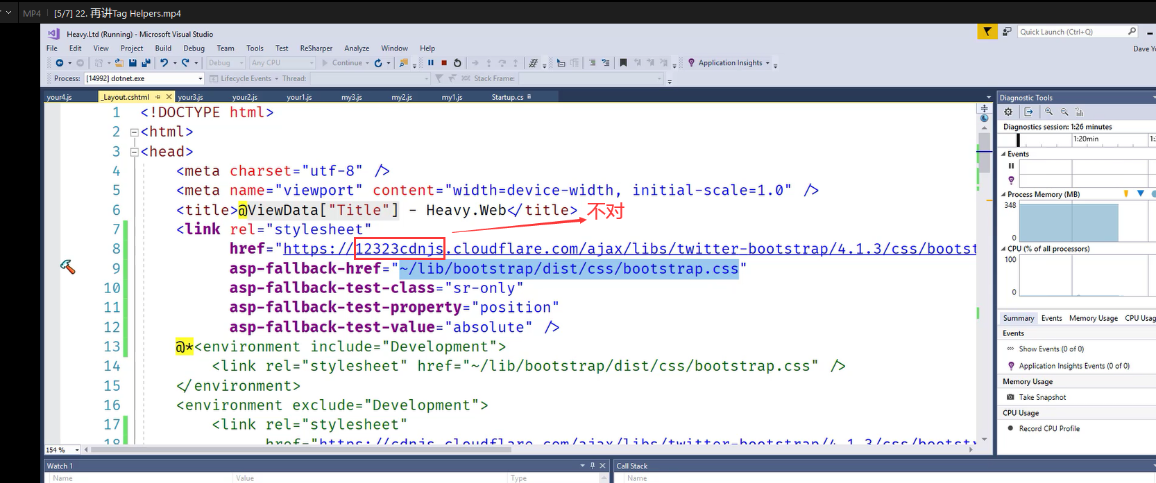Stop debugging with the red square
The height and width of the screenshot is (483, 1156).
[x=444, y=63]
